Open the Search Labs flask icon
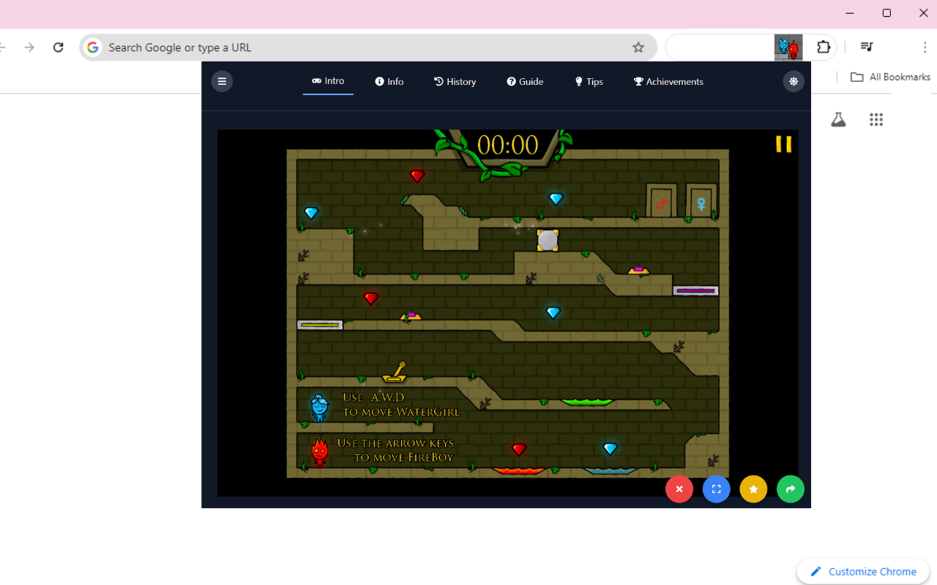The width and height of the screenshot is (937, 585). (838, 118)
